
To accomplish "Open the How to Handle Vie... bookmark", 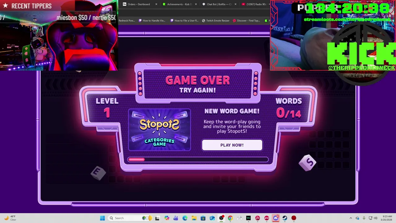I will 152,21.
